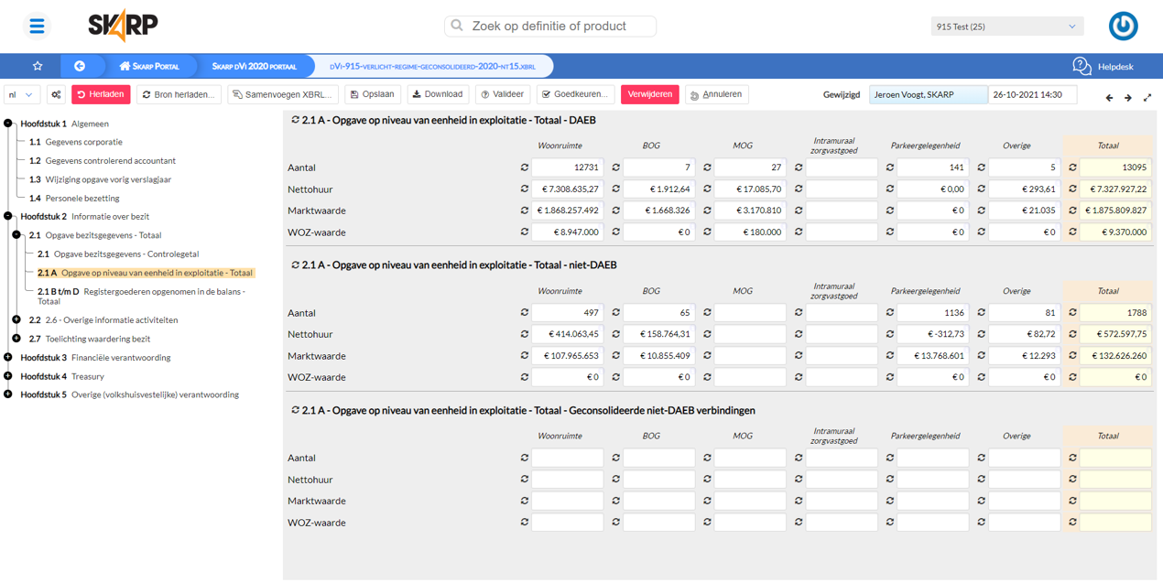The height and width of the screenshot is (583, 1163).
Task: Click the star favorite icon
Action: (38, 66)
